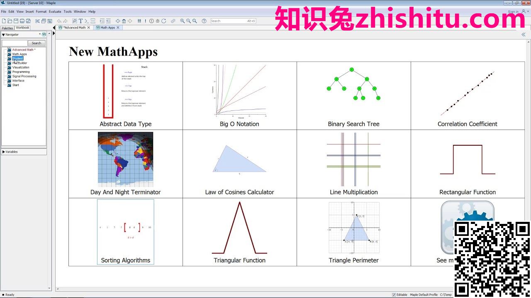Click the Print Preview toolbar icon
Viewport: 531px width, 298px height.
(x=28, y=21)
